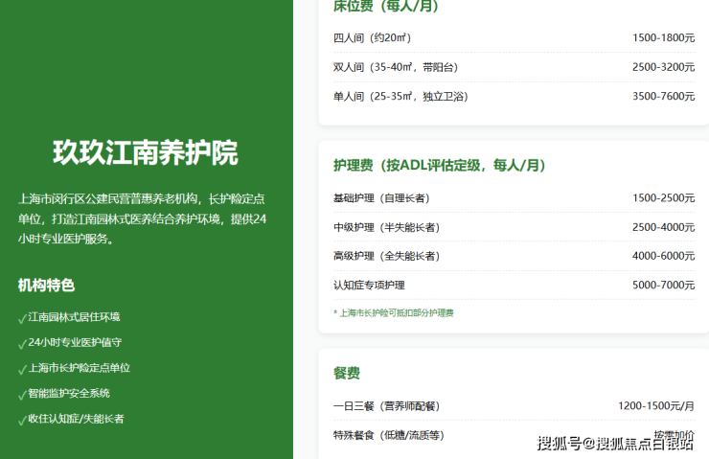Image resolution: width=709 pixels, height=459 pixels.
Task: Select the text 上海市长护险定点单位
Action: (80, 368)
